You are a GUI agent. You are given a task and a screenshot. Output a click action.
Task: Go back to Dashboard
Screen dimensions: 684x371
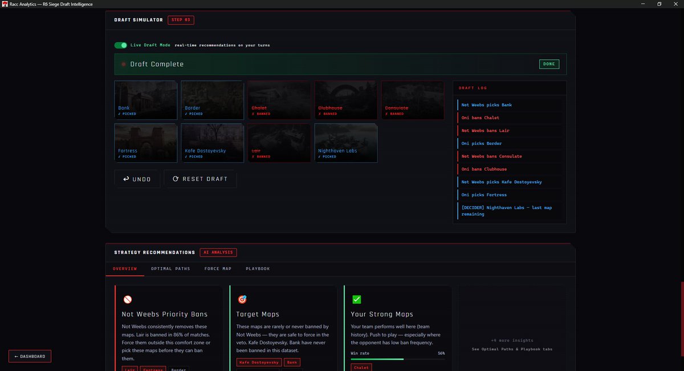click(x=30, y=356)
